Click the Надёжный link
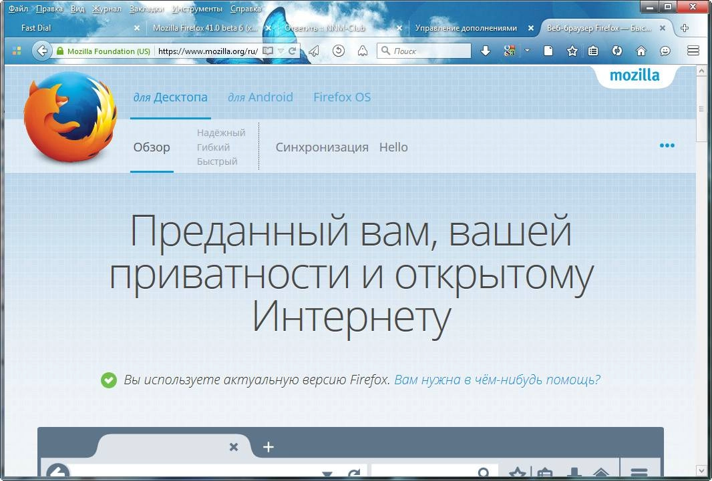This screenshot has height=481, width=712. [221, 133]
